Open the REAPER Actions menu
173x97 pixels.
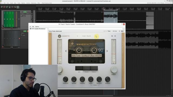(x=28, y=3)
